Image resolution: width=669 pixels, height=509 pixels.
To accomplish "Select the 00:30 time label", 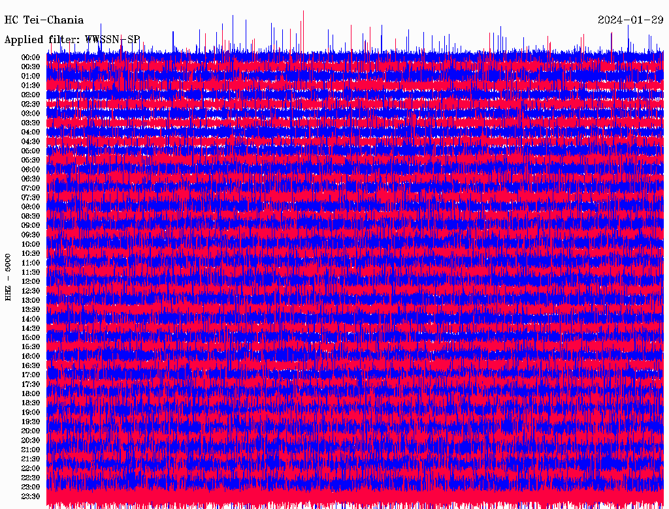I will (31, 67).
